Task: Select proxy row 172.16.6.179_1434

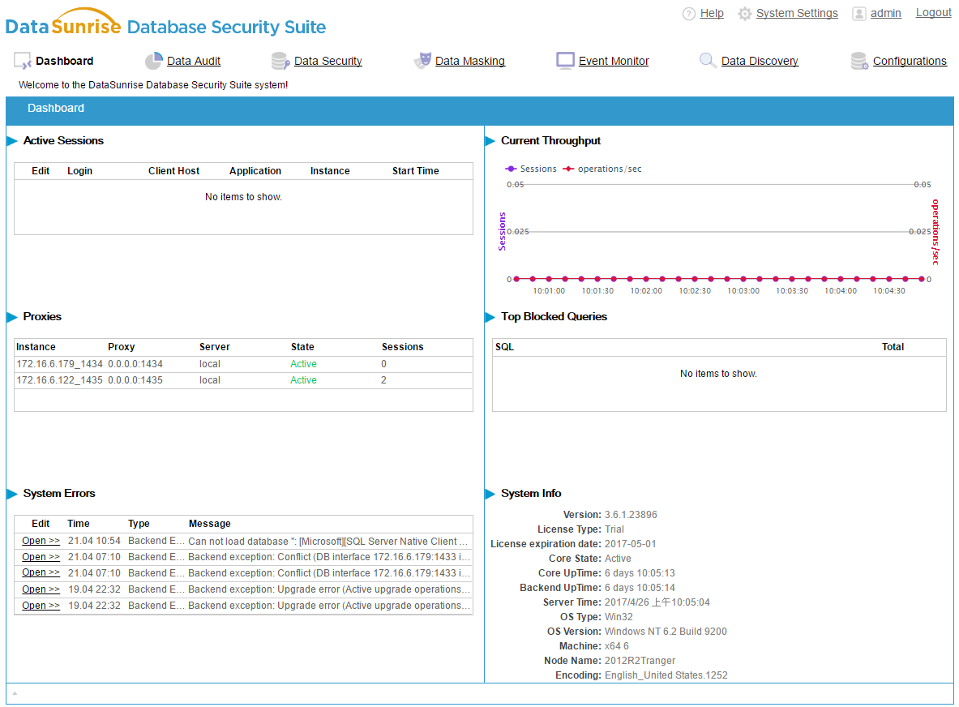Action: click(243, 364)
